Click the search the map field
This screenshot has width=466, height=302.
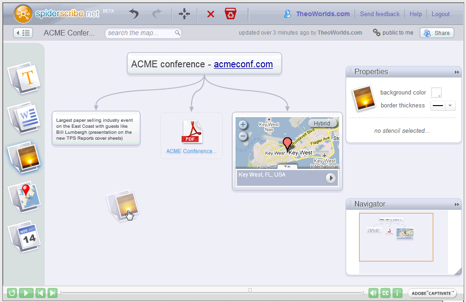[141, 33]
